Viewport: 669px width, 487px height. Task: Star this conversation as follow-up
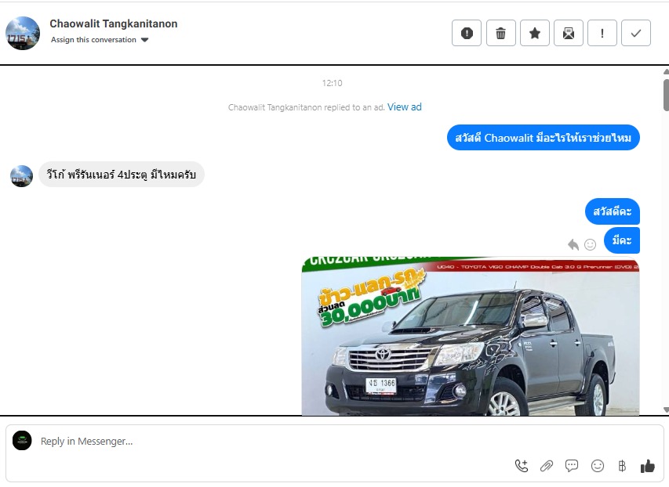coord(534,33)
